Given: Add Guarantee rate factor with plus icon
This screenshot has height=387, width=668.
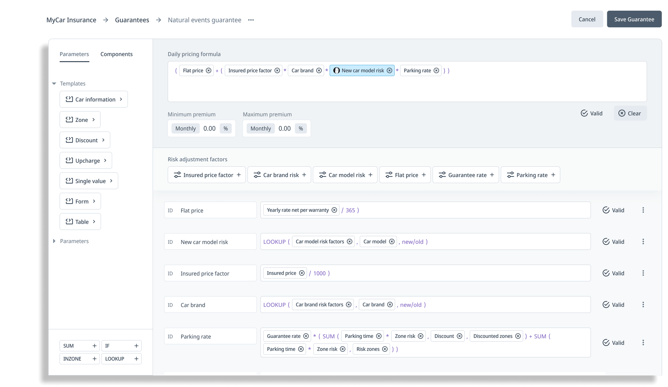Looking at the screenshot, I should (x=492, y=175).
